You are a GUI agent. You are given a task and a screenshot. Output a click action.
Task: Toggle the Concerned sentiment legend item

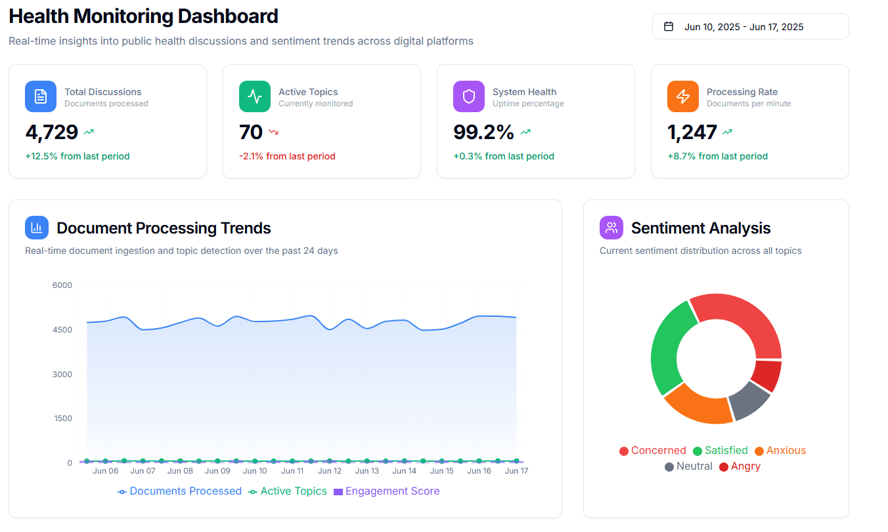pos(652,451)
